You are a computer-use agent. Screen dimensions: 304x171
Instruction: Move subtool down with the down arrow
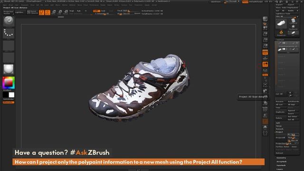[x=290, y=95]
